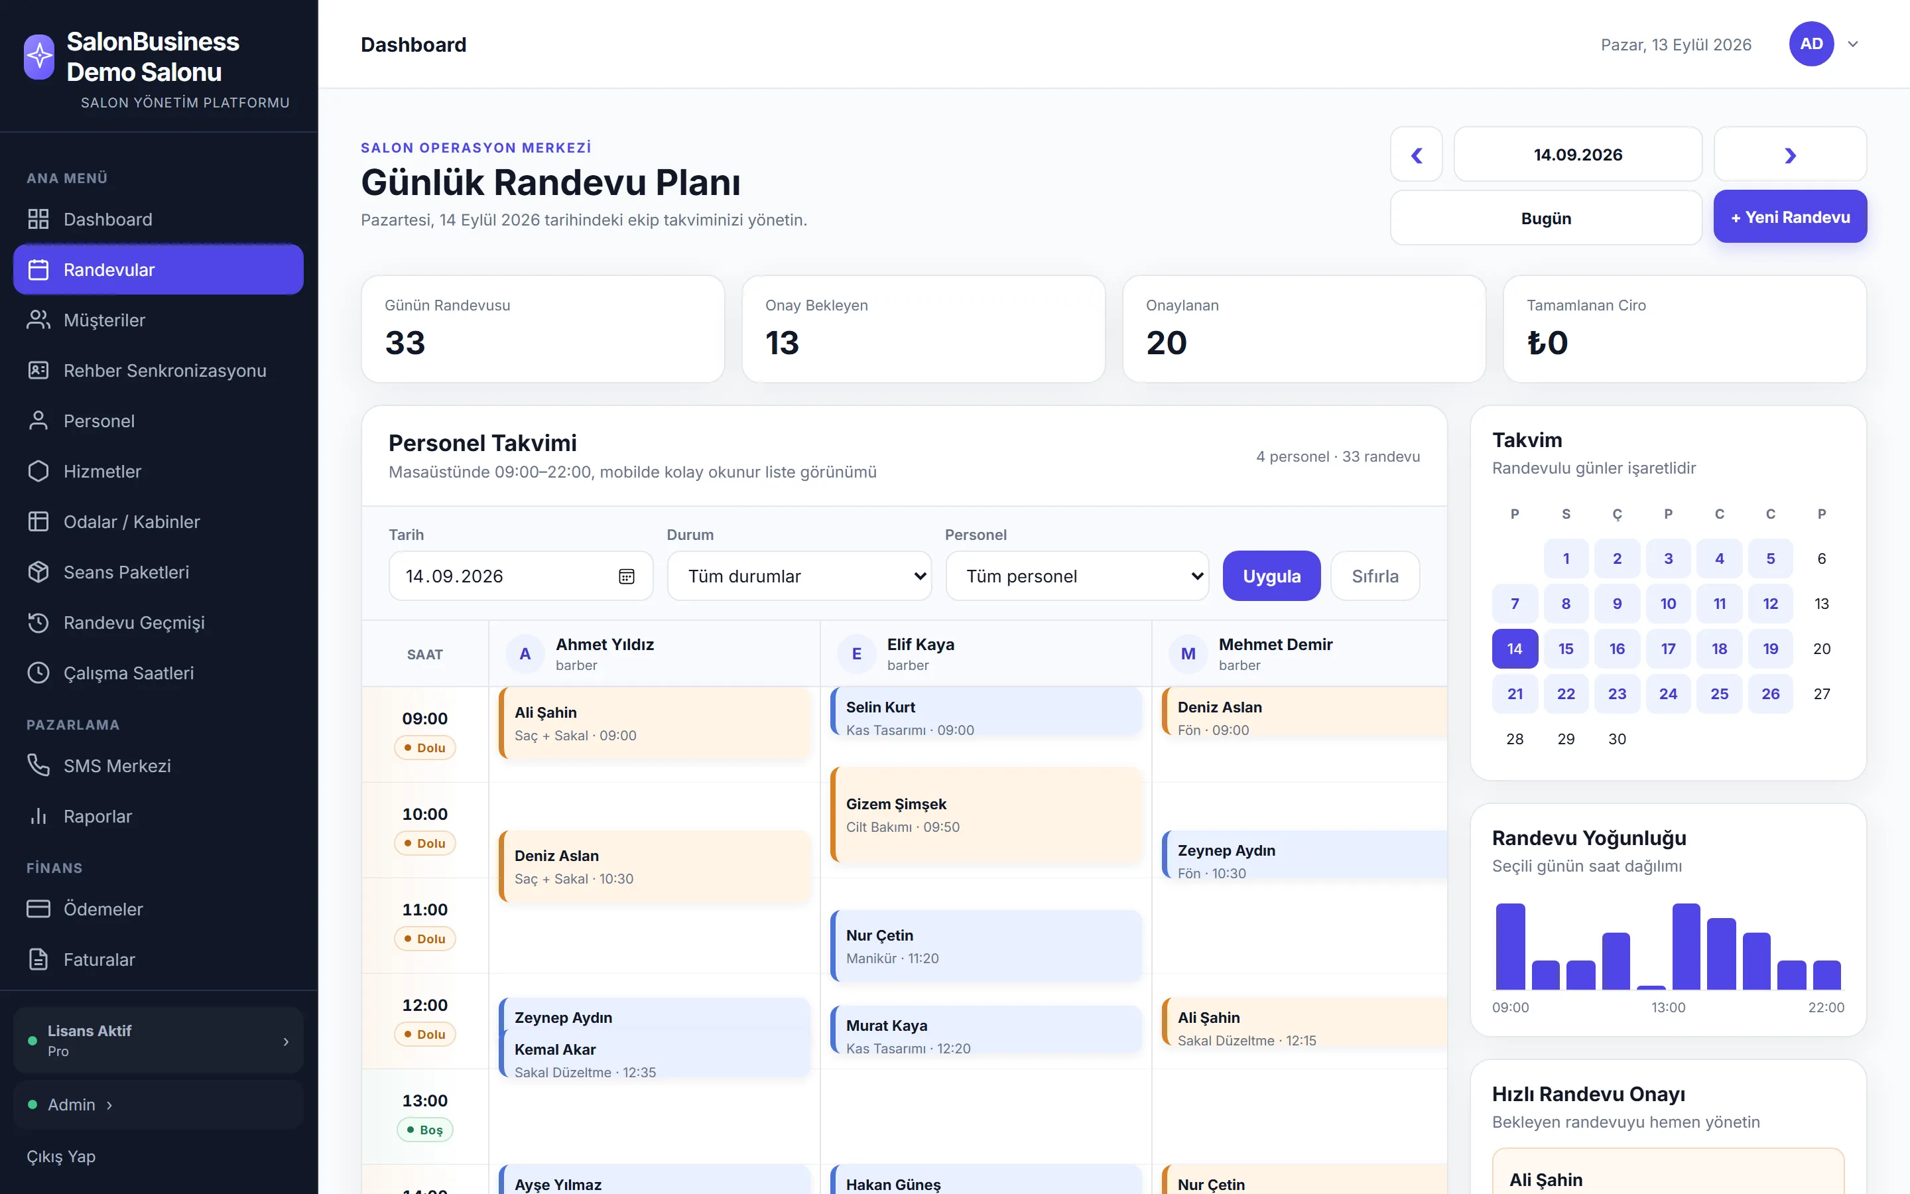Expand the Admin menu chevron
This screenshot has width=1910, height=1194.
(x=109, y=1104)
